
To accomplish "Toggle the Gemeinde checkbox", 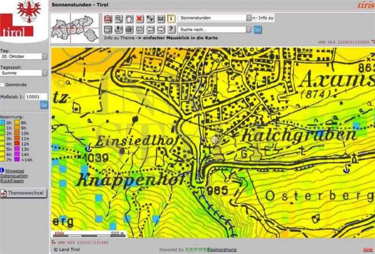I will (3, 85).
